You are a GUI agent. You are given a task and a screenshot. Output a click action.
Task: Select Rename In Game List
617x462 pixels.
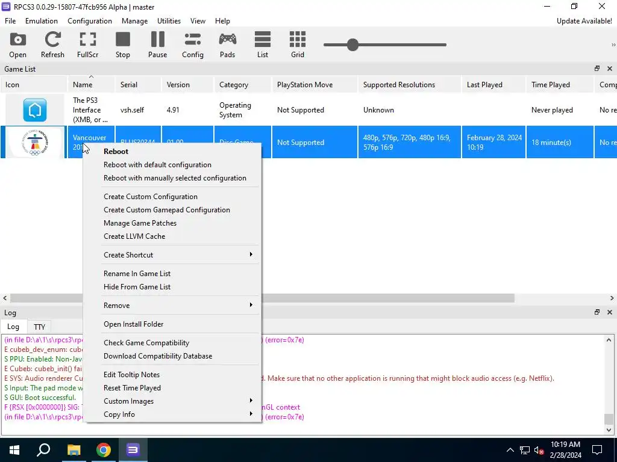point(172,274)
